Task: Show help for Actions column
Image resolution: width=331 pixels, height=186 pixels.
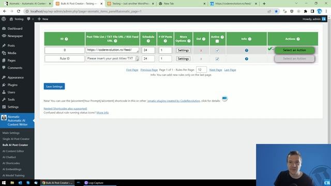Action: [x=298, y=39]
